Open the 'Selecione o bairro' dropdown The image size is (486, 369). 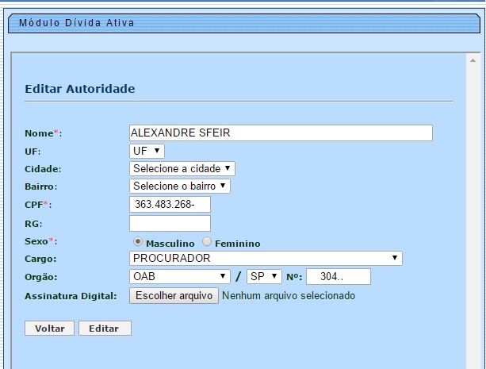[x=179, y=186]
